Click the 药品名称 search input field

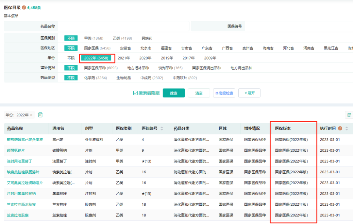click(x=123, y=26)
